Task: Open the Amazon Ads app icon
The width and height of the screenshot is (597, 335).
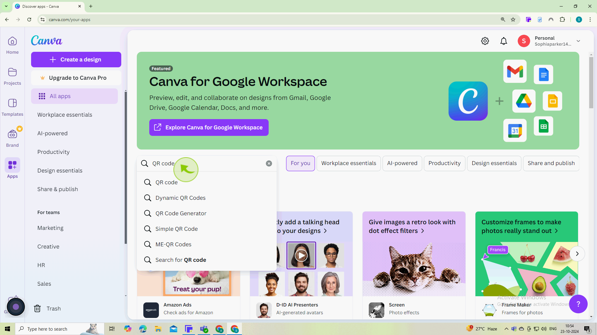Action: point(151,310)
